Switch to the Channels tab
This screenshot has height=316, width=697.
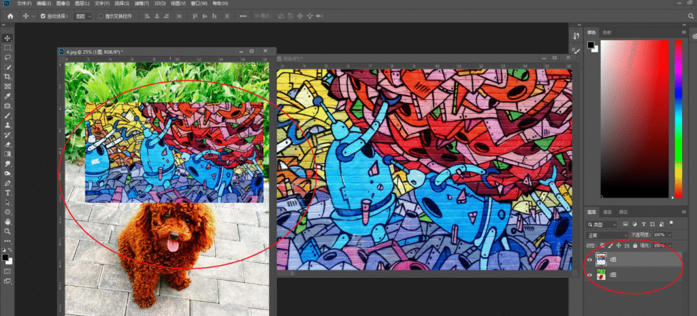(606, 212)
